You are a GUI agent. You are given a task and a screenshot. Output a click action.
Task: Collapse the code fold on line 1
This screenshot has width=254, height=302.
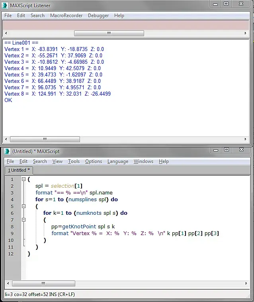[23, 179]
